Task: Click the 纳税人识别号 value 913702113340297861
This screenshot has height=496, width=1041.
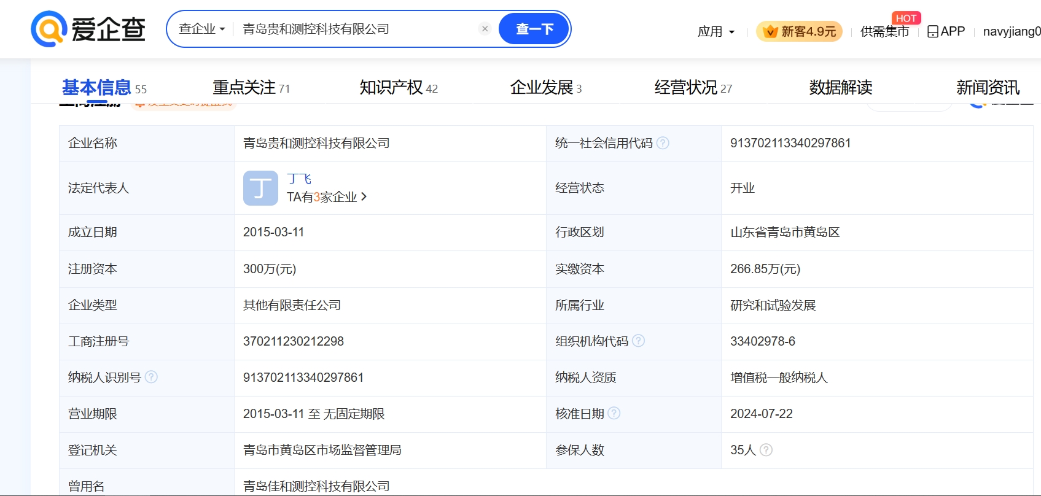Action: pyautogui.click(x=303, y=378)
